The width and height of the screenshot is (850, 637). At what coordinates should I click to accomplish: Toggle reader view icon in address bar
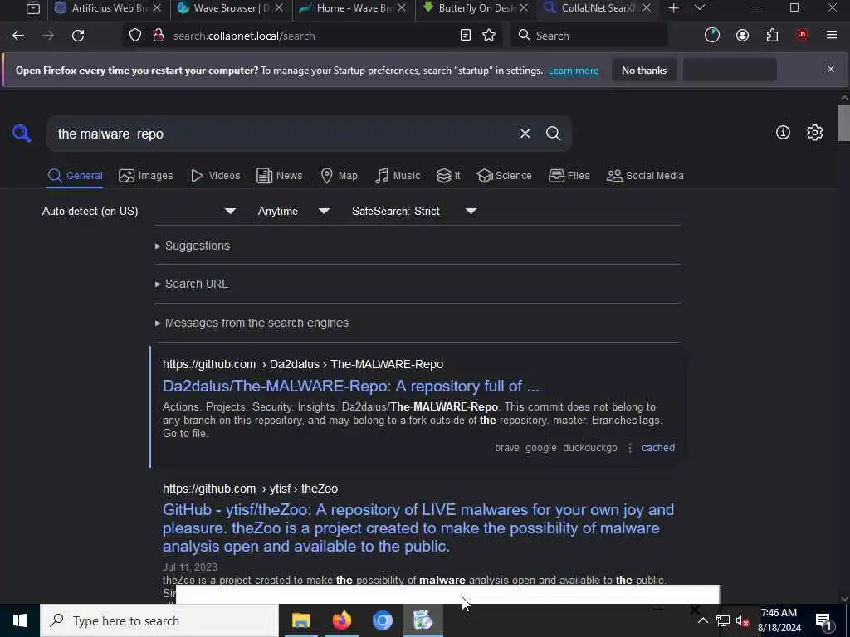(465, 36)
